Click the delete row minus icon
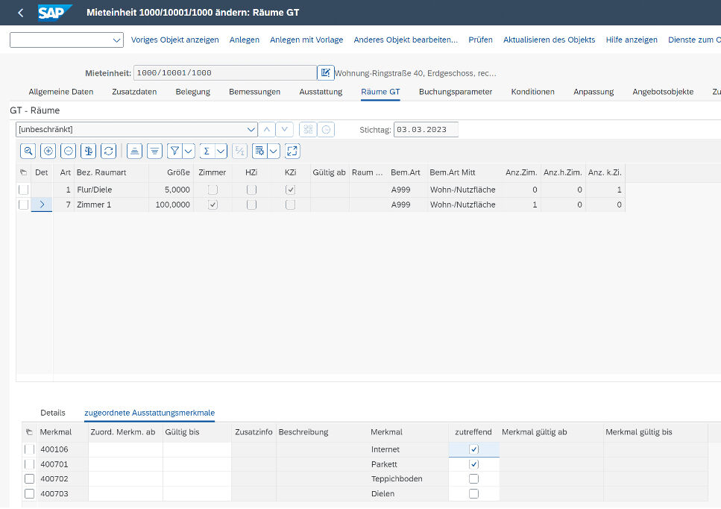The width and height of the screenshot is (721, 509). 69,151
